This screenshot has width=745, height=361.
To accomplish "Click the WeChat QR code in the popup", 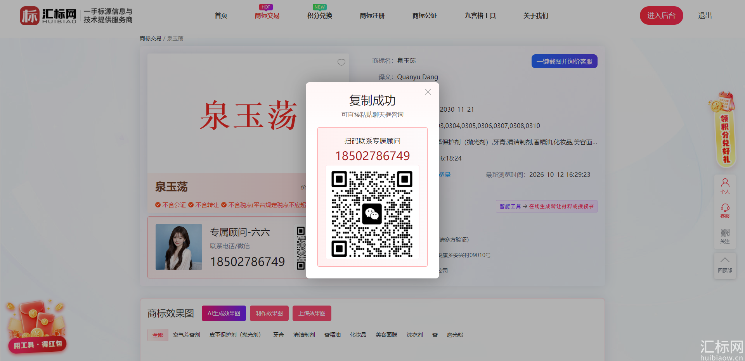I will (x=372, y=214).
